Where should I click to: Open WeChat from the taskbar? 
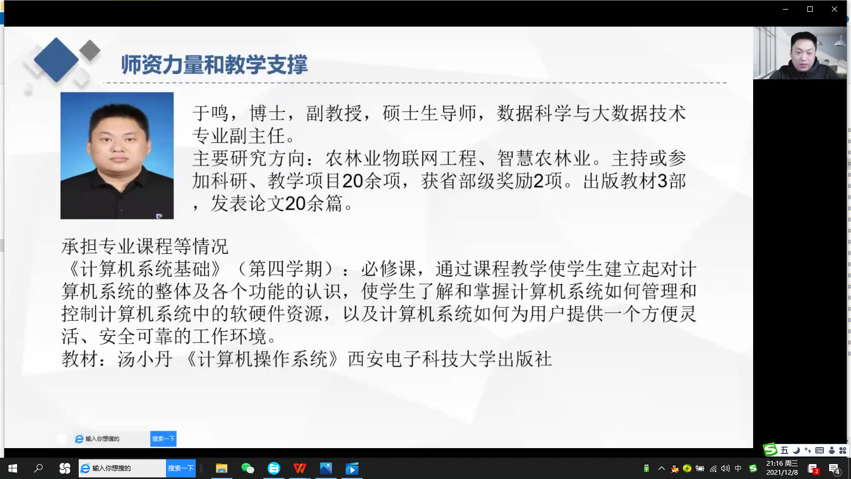coord(247,468)
